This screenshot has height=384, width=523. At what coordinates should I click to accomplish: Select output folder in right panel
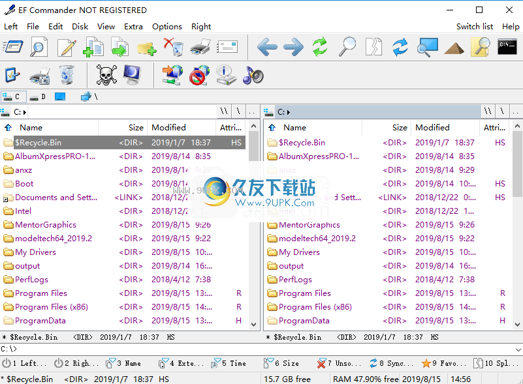click(x=388, y=266)
